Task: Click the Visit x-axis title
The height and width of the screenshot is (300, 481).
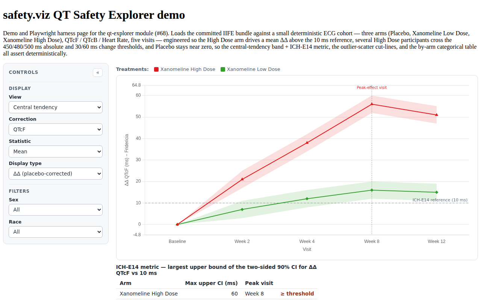Action: [307, 249]
